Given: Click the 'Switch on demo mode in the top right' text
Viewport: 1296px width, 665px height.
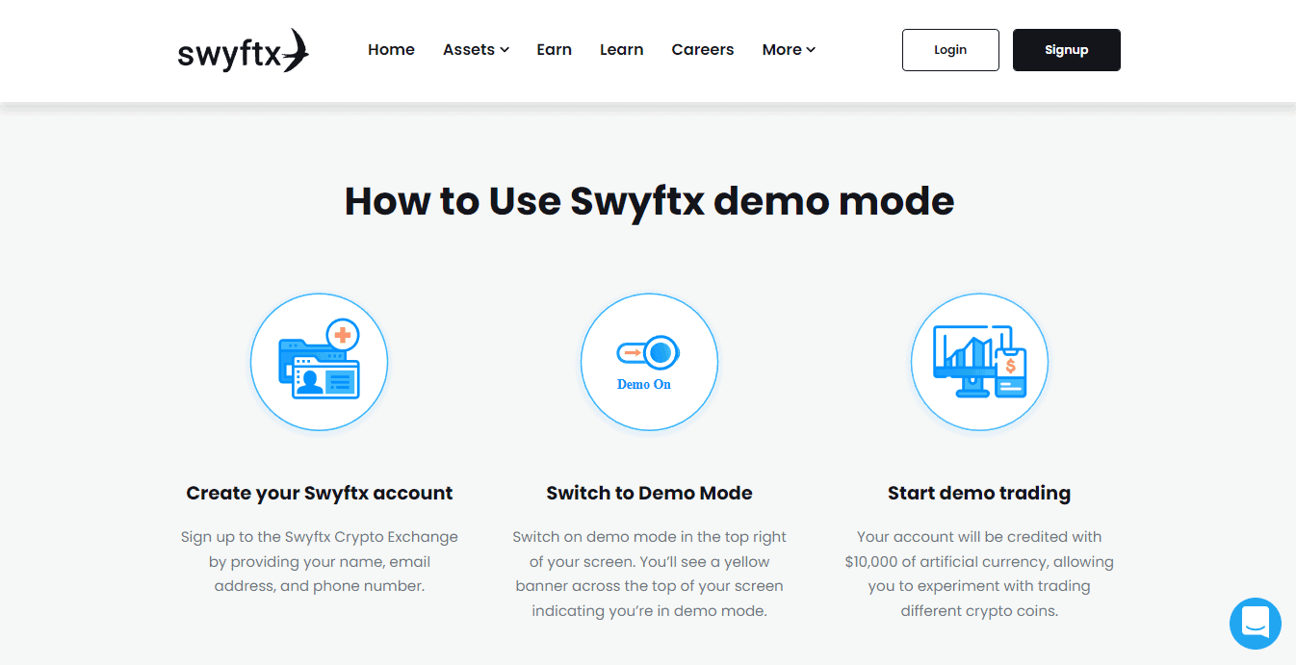Looking at the screenshot, I should [649, 537].
